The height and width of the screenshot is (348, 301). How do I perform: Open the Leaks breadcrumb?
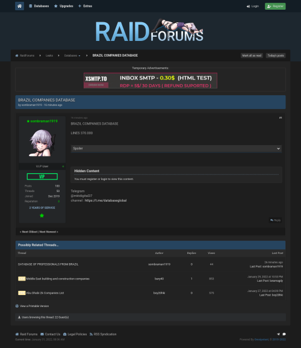[49, 55]
